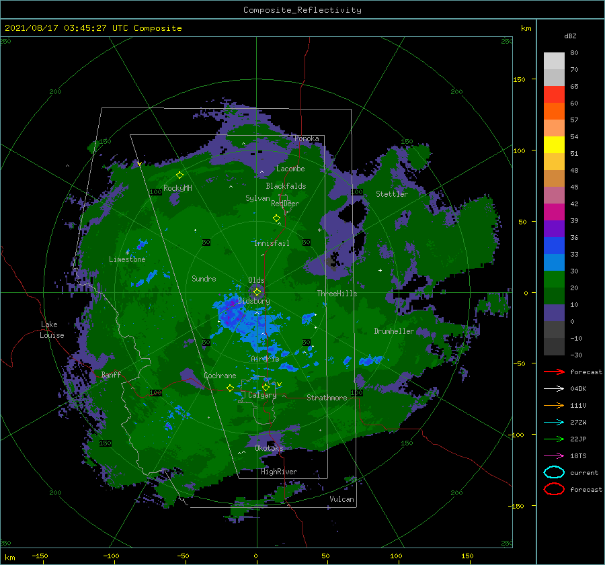Click the magenta 42-39 dBZ color band

click(554, 212)
